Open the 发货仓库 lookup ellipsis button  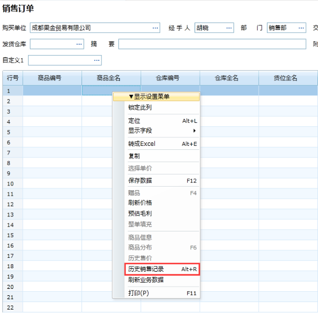click(79, 44)
